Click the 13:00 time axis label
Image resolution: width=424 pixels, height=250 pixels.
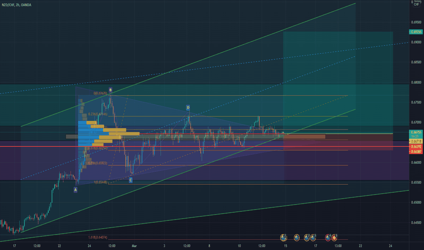point(338,246)
